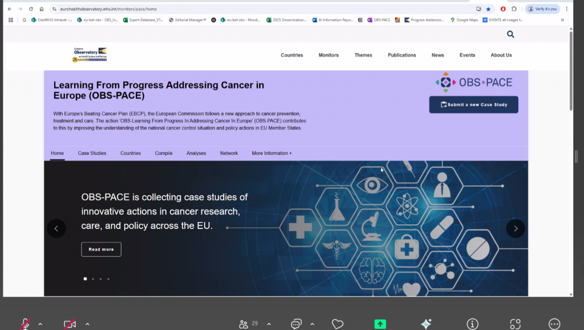Screen dimensions: 584x330
Task: Expand the camera options chevron
Action: [87, 324]
